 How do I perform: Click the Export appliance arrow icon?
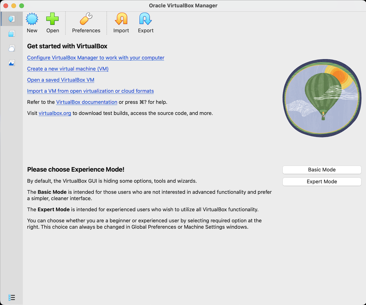coord(146,19)
